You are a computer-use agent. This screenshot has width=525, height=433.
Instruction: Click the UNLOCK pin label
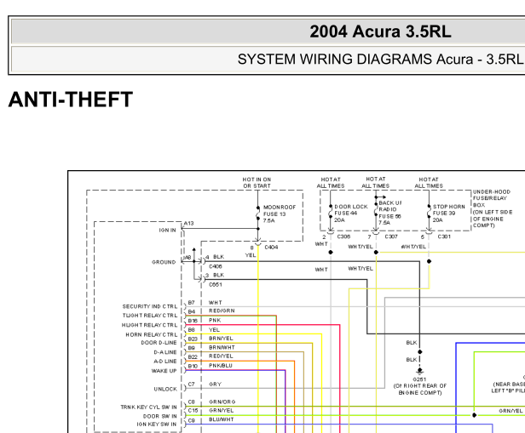pyautogui.click(x=165, y=390)
